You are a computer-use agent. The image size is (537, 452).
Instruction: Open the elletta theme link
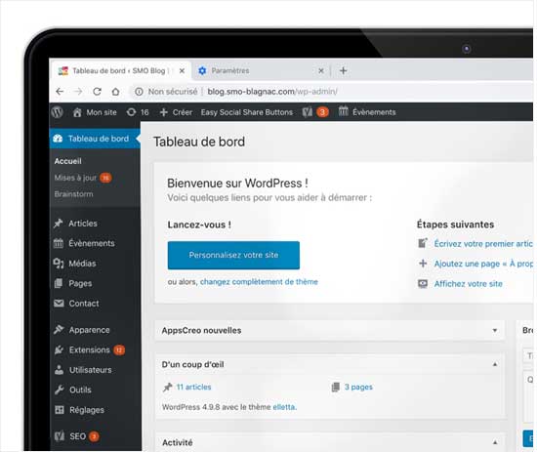click(284, 407)
